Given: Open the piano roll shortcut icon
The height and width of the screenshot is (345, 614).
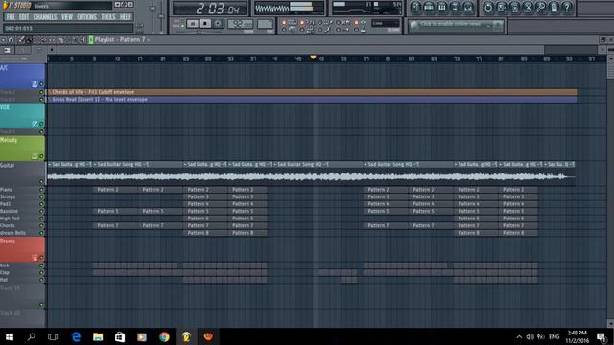Looking at the screenshot, I should pos(442,7).
